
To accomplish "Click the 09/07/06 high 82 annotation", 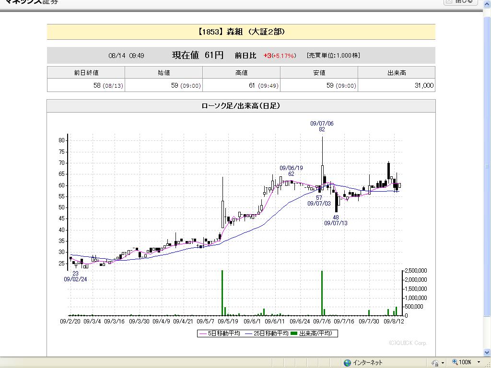I will pos(322,126).
